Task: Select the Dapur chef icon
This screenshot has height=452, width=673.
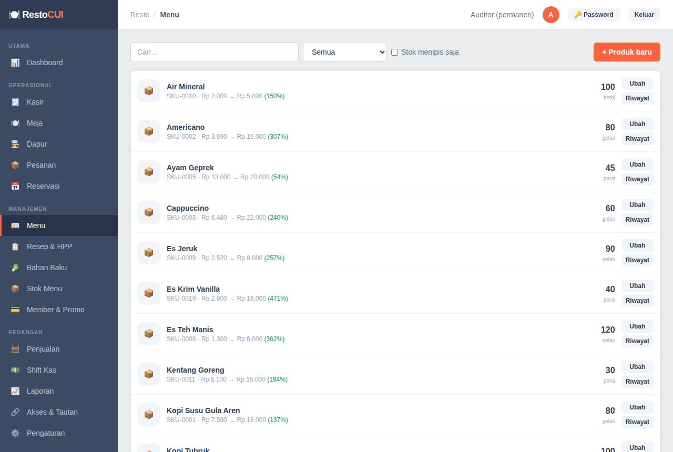Action: pyautogui.click(x=15, y=144)
